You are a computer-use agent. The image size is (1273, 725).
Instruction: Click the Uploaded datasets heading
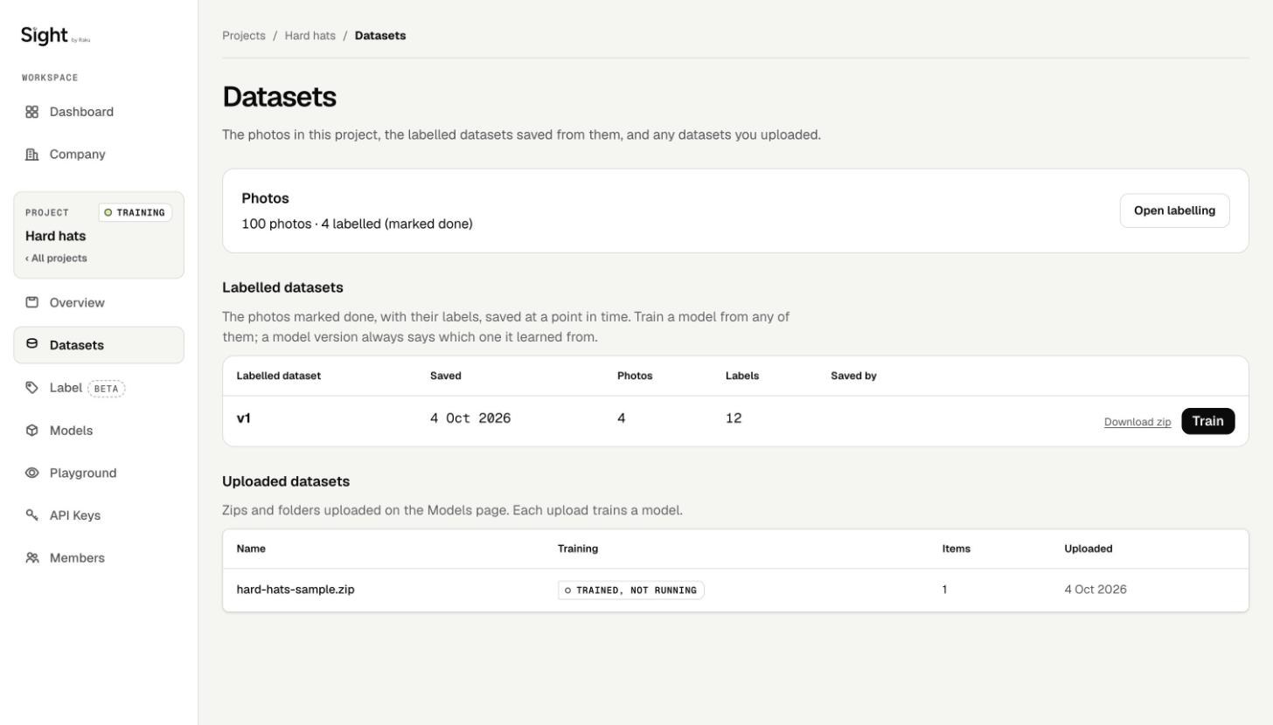[x=286, y=481]
